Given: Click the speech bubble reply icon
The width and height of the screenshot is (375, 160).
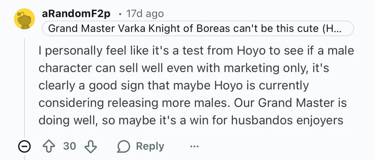Looking at the screenshot, I should (123, 146).
